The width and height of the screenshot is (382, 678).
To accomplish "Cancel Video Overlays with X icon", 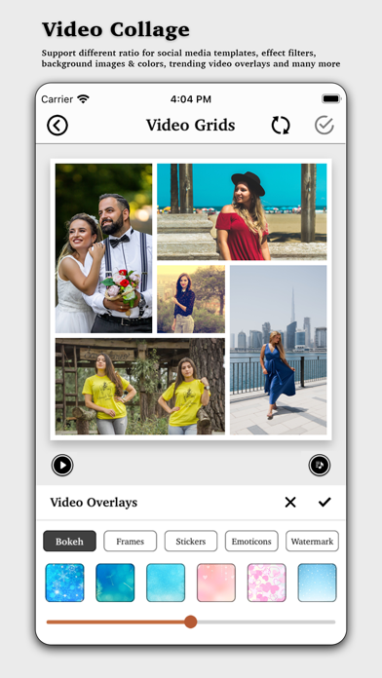I will (x=290, y=502).
